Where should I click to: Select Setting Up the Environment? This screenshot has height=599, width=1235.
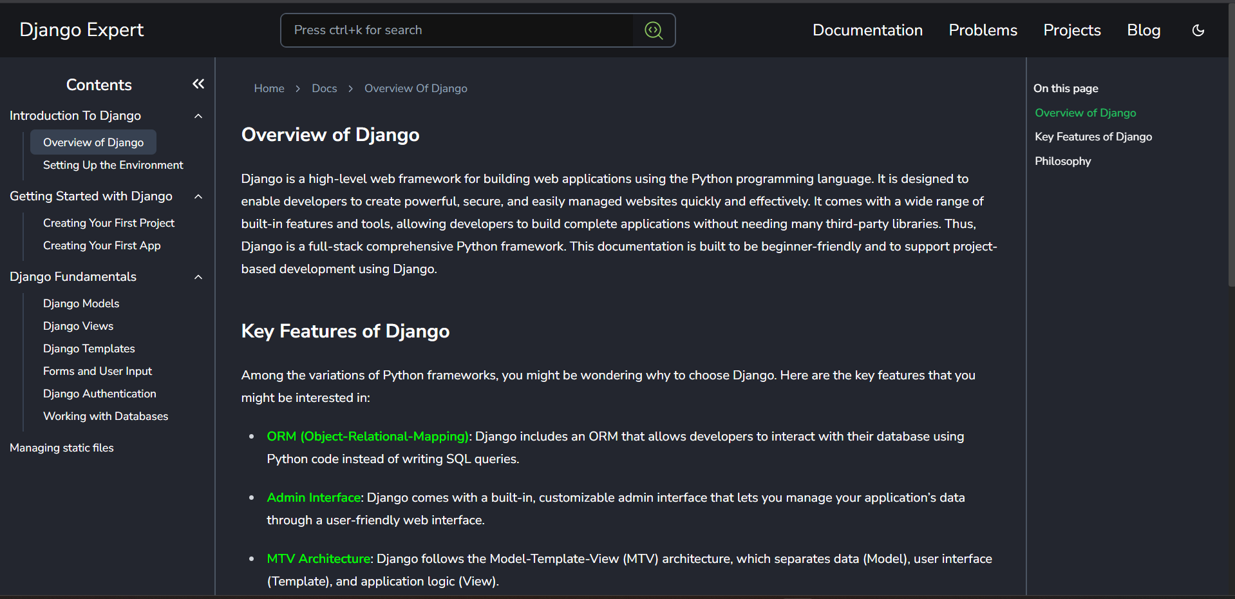pyautogui.click(x=113, y=165)
